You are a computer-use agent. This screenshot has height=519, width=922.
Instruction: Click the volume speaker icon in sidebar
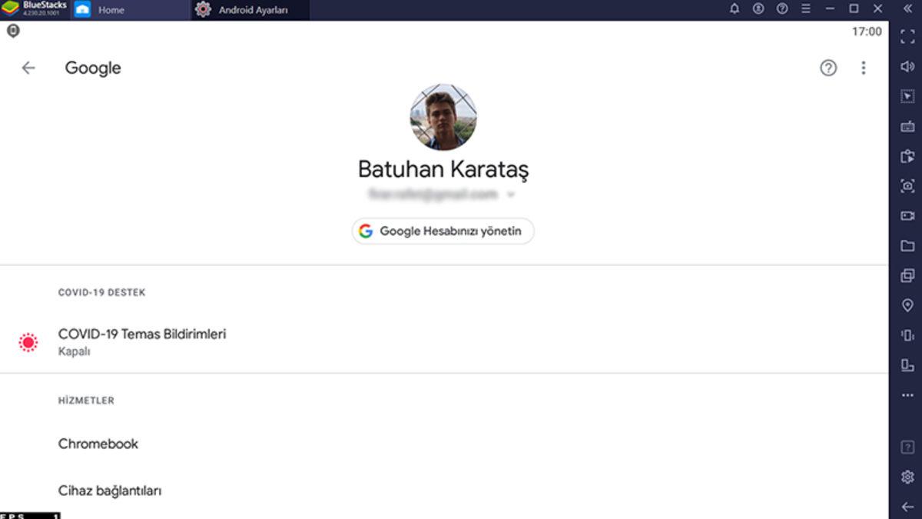point(907,67)
